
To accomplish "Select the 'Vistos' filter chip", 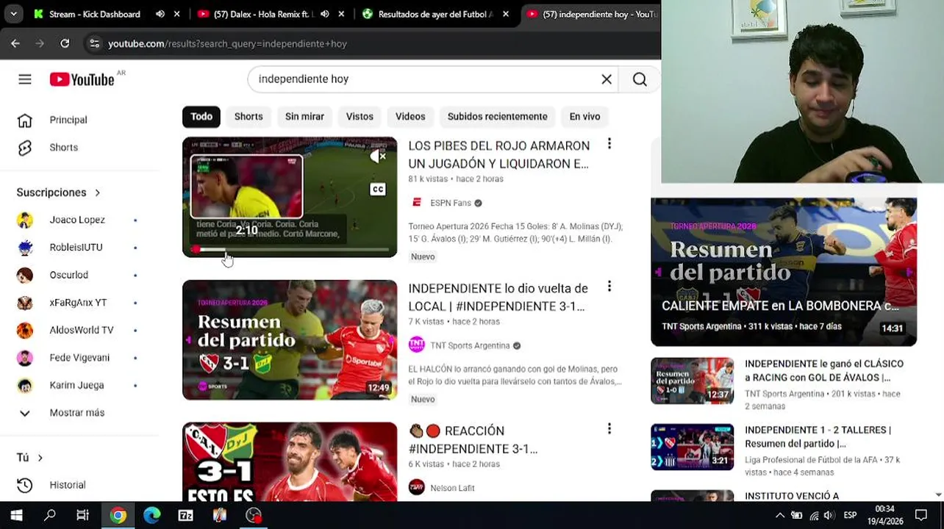I will click(360, 117).
